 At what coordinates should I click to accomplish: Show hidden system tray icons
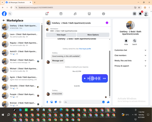(133, 115)
